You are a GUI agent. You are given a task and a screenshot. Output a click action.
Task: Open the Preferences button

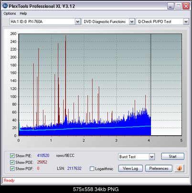pyautogui.click(x=159, y=168)
